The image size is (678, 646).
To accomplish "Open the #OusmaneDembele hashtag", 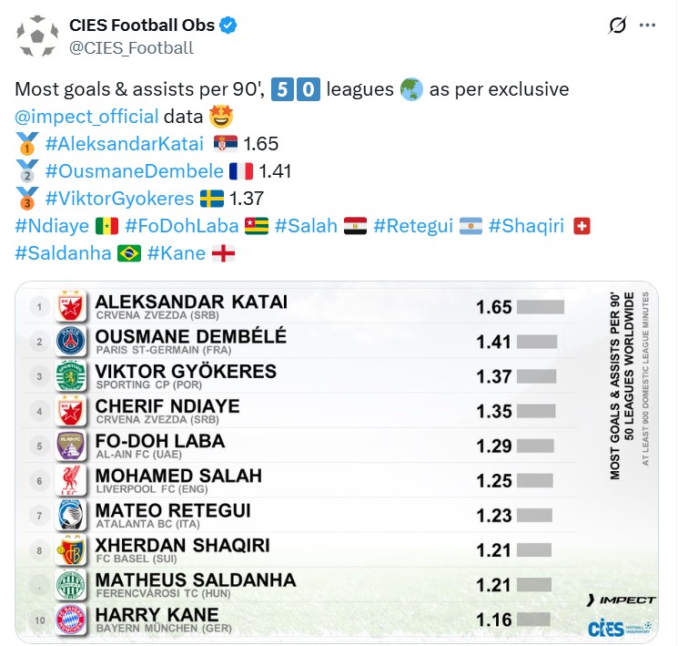I will [x=135, y=171].
